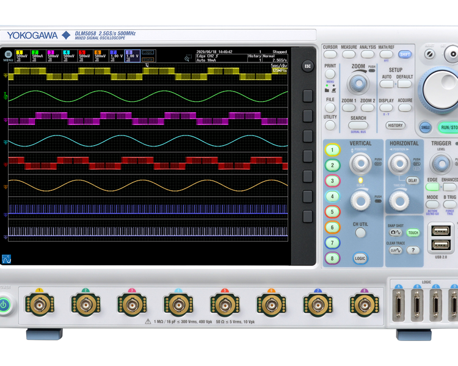Open the CH8 settings on screen
458x366 pixels.
pyautogui.click(x=133, y=56)
